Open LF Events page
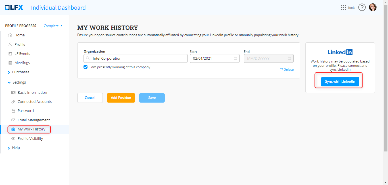 coord(22,54)
